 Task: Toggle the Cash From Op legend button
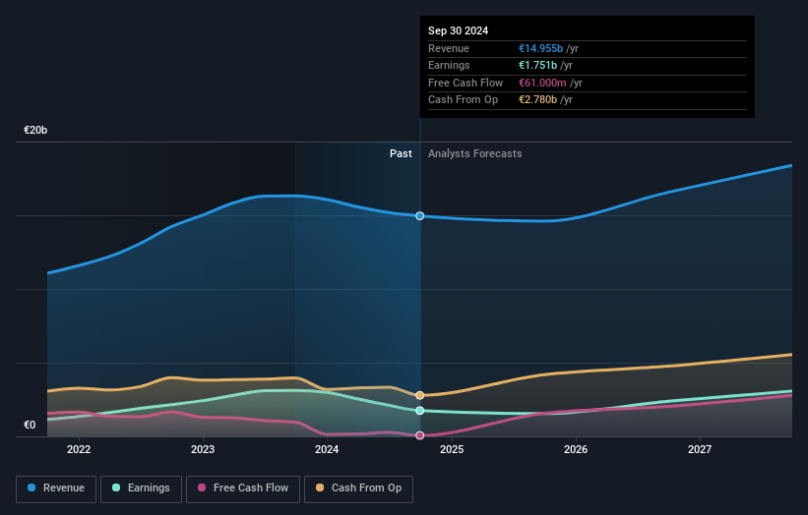(x=358, y=488)
